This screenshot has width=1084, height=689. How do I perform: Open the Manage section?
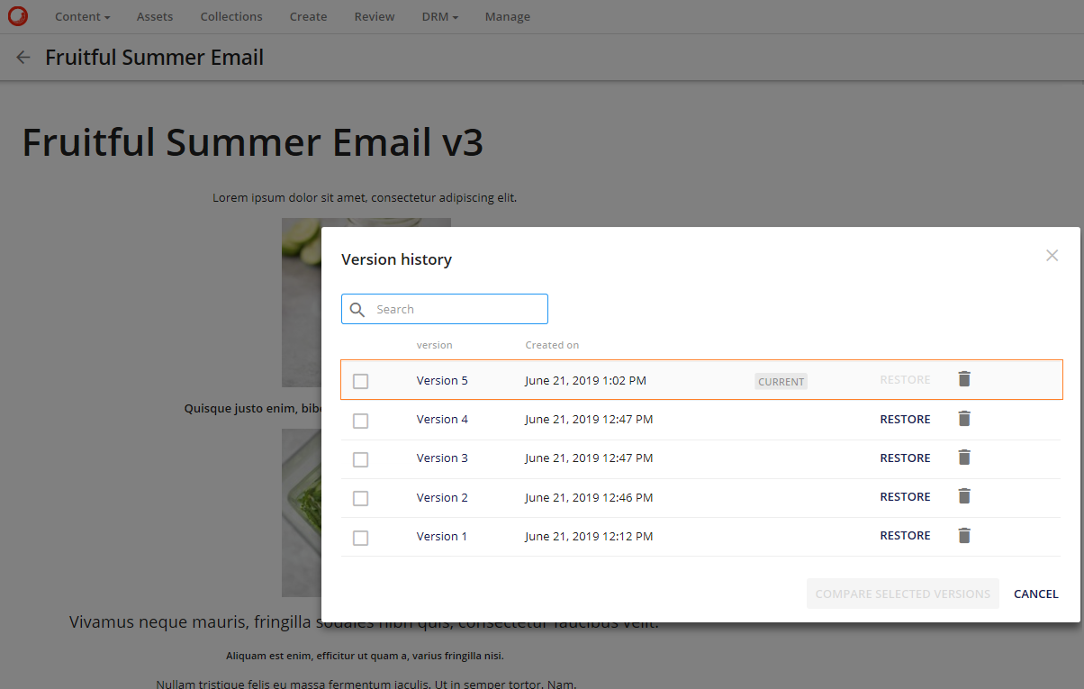[507, 16]
